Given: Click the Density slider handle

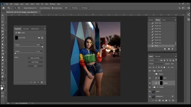Looking at the screenshot, I should point(42,47).
